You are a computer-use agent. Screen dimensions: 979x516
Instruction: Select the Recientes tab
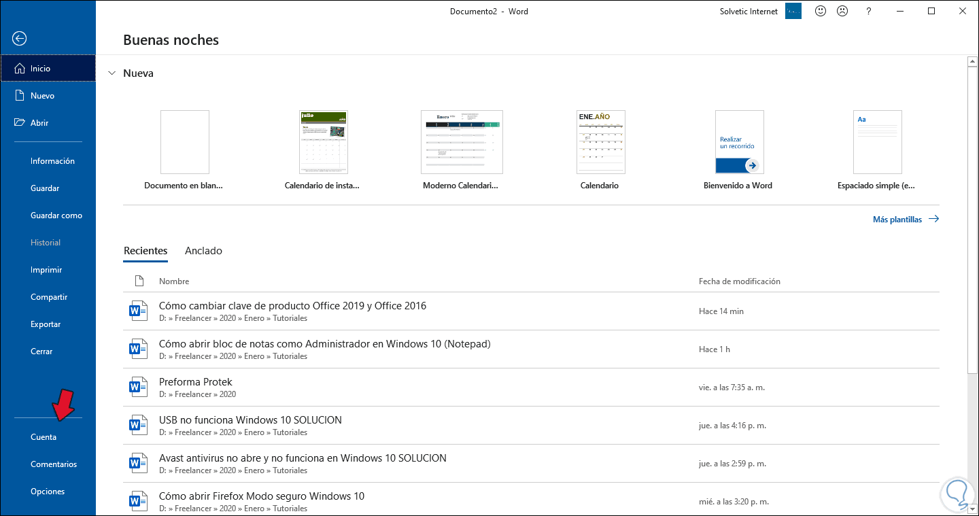145,251
